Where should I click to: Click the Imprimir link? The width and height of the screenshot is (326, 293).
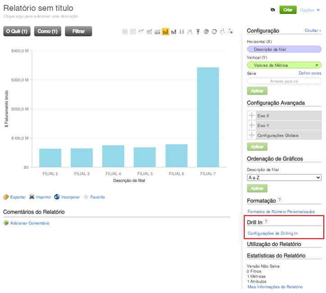43,197
